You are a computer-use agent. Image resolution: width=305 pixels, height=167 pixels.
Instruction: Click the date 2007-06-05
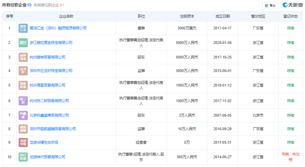point(222,115)
